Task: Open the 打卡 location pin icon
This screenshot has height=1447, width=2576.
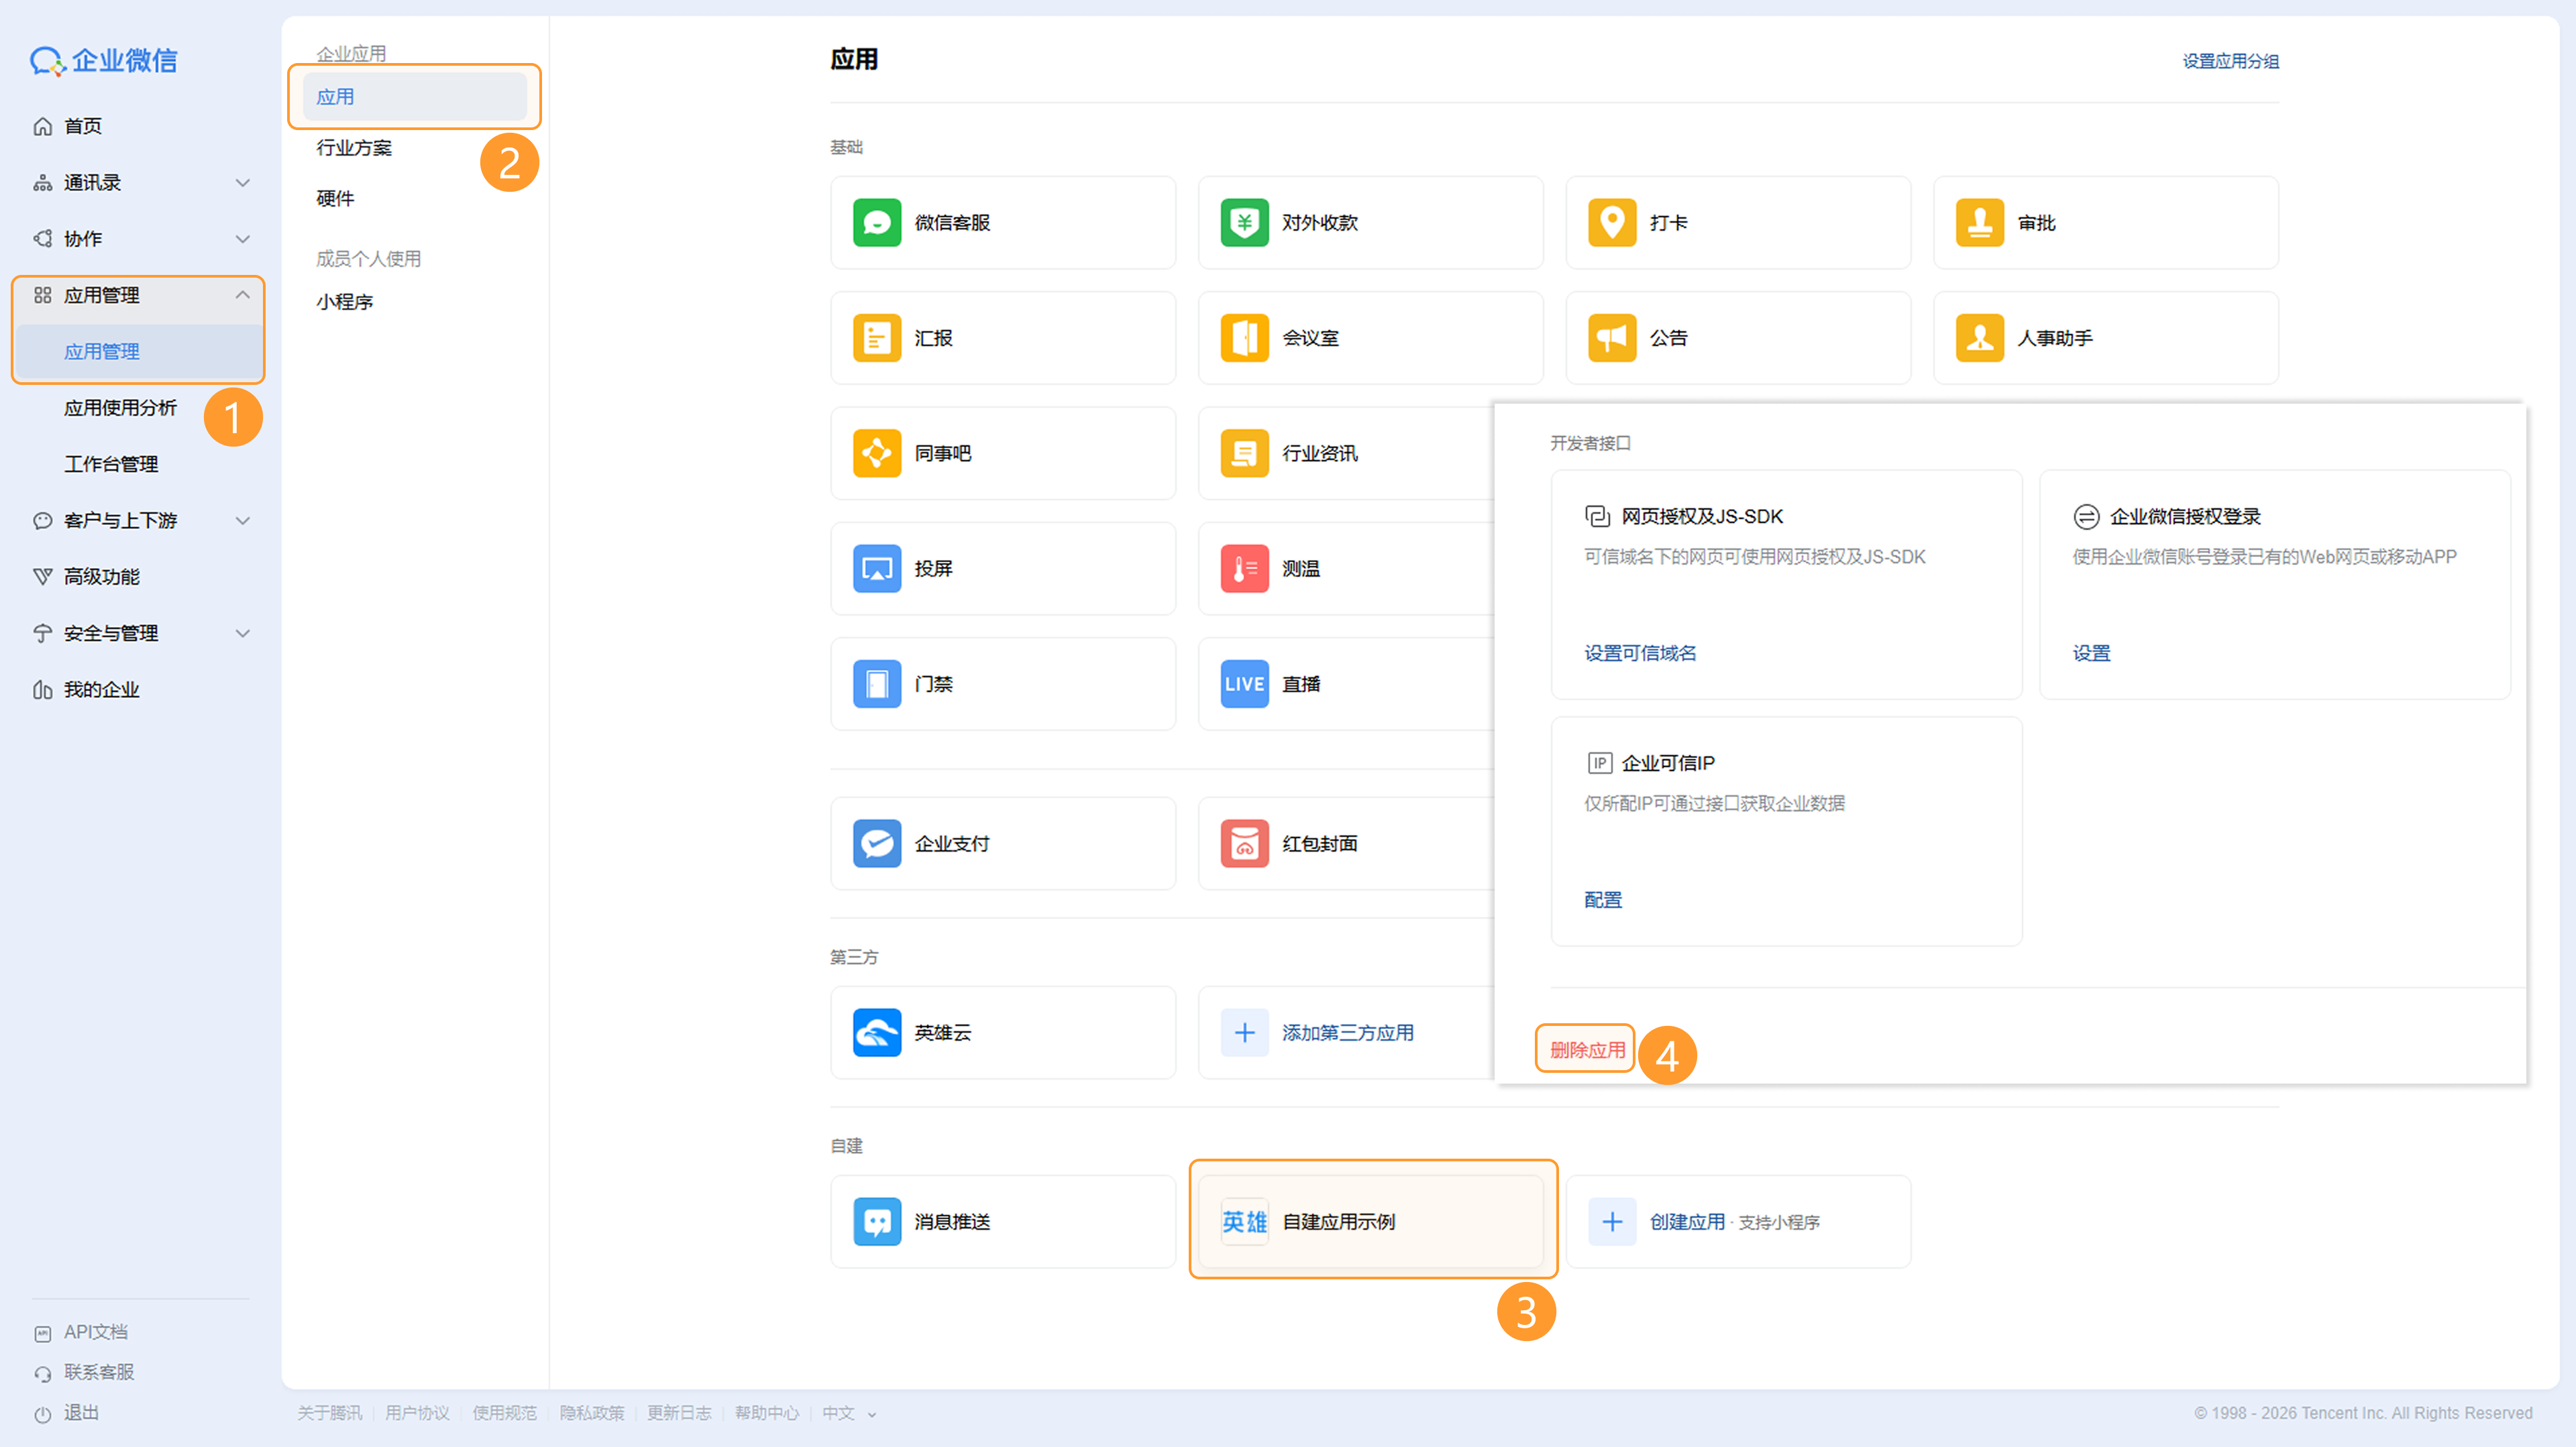Action: click(x=1612, y=223)
